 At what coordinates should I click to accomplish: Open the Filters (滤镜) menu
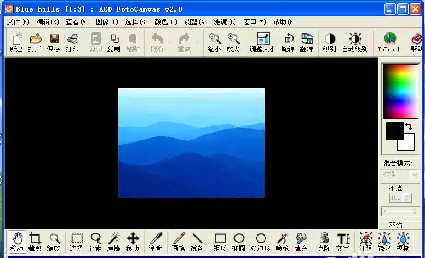(x=225, y=22)
